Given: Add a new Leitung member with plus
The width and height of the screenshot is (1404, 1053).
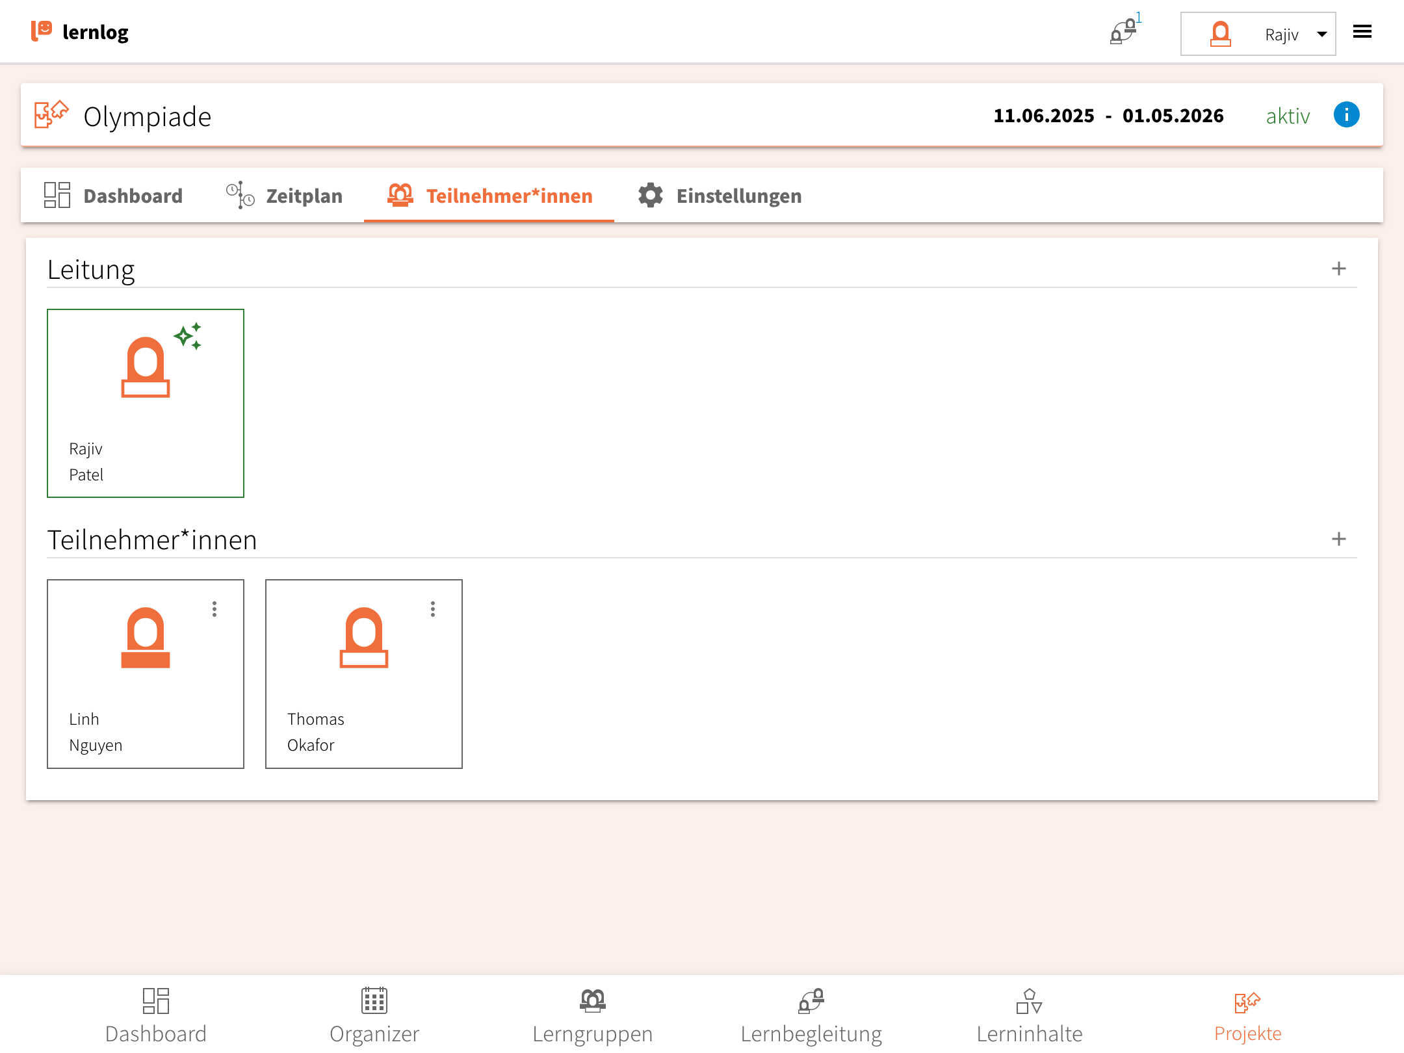Looking at the screenshot, I should pyautogui.click(x=1338, y=268).
